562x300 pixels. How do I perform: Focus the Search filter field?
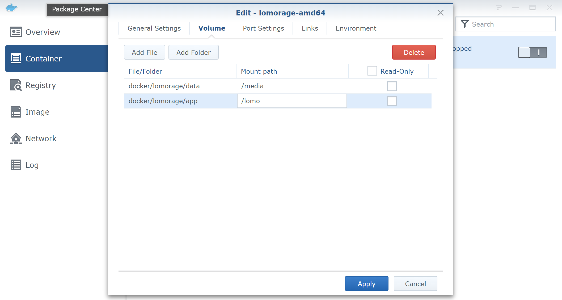pyautogui.click(x=505, y=24)
